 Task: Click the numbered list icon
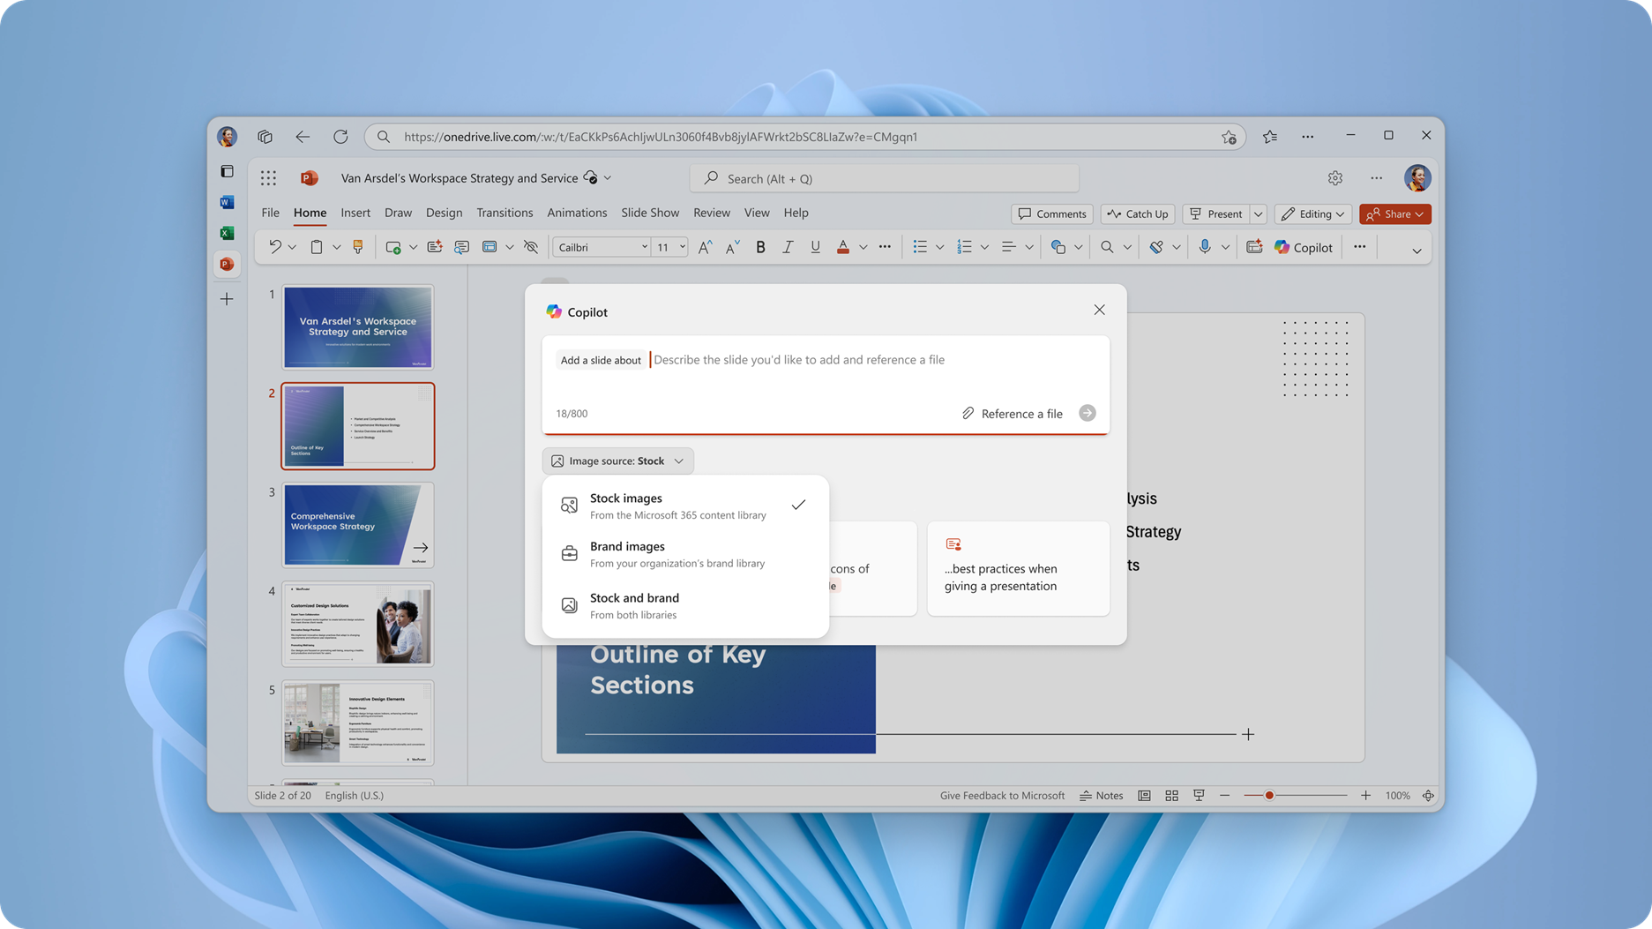pyautogui.click(x=964, y=248)
